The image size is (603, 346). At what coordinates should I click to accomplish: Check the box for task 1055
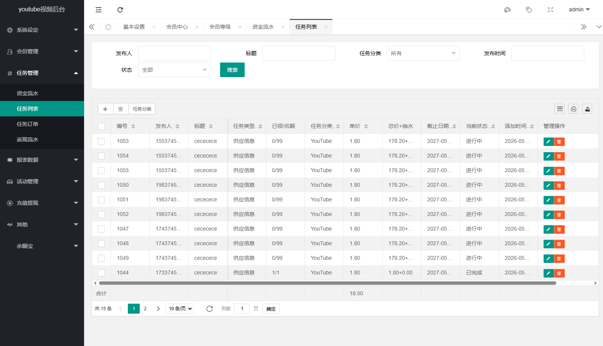101,170
